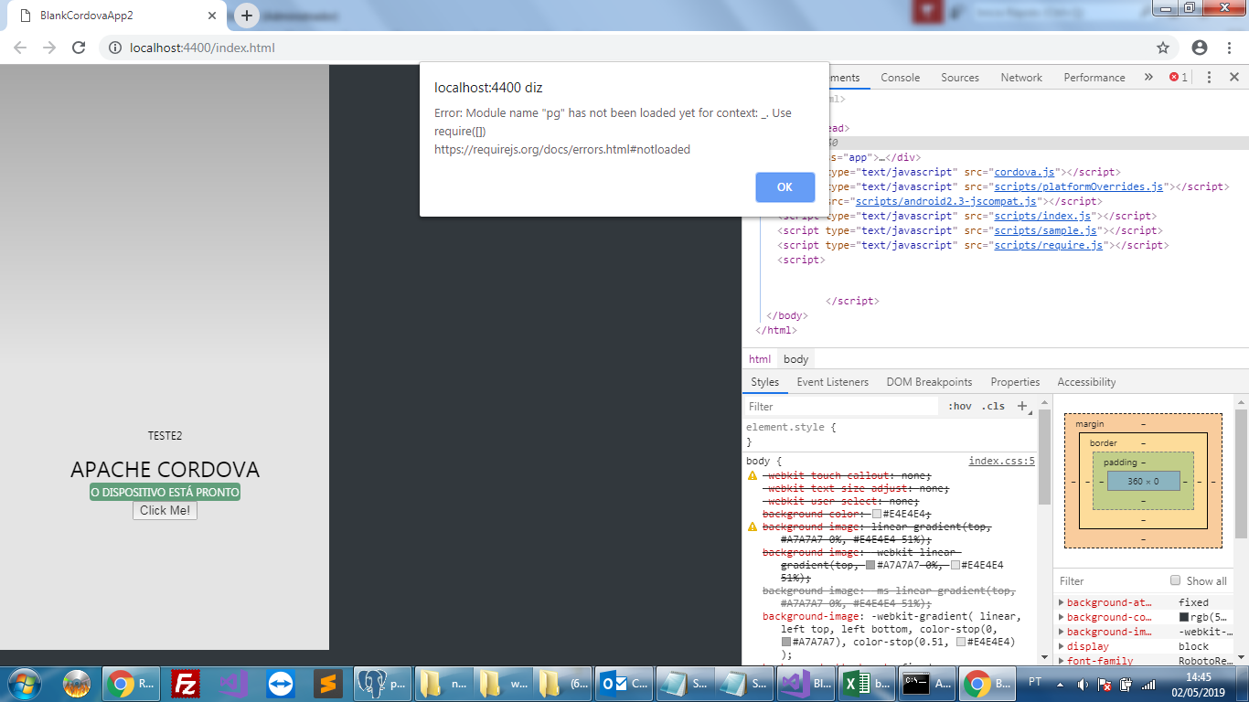This screenshot has height=702, width=1249.
Task: Switch to the Event Listeners tab
Action: tap(833, 382)
